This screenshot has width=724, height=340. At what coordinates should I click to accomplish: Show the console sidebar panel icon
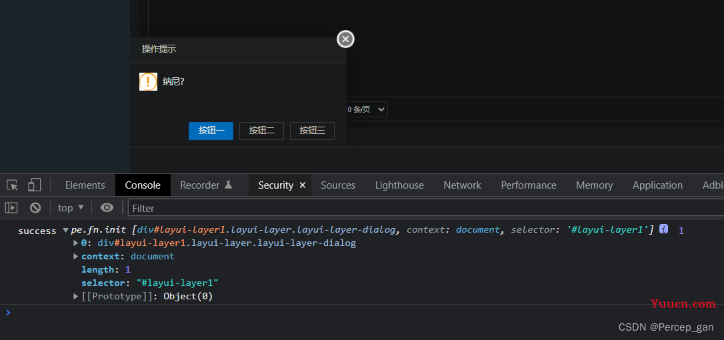[x=11, y=208]
